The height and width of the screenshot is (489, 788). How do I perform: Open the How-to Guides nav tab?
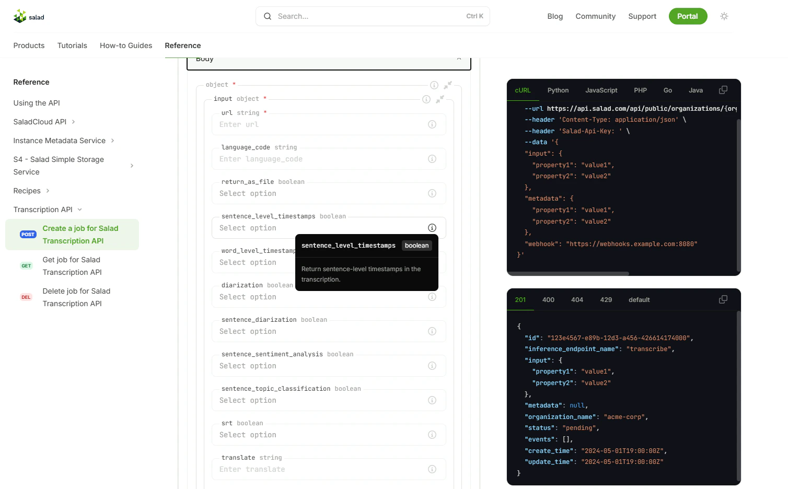pos(126,45)
